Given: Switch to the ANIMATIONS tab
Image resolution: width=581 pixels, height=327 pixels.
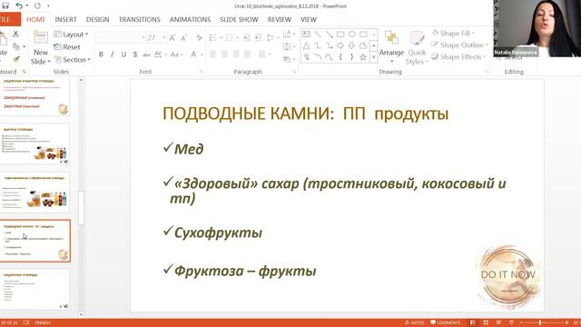Looking at the screenshot, I should [x=190, y=20].
